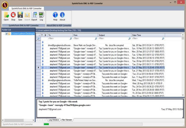Click the Date/Time column filter magnifier
This screenshot has width=186, height=128.
tap(163, 39)
